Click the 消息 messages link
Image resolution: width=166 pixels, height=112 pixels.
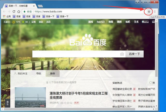[48, 22]
